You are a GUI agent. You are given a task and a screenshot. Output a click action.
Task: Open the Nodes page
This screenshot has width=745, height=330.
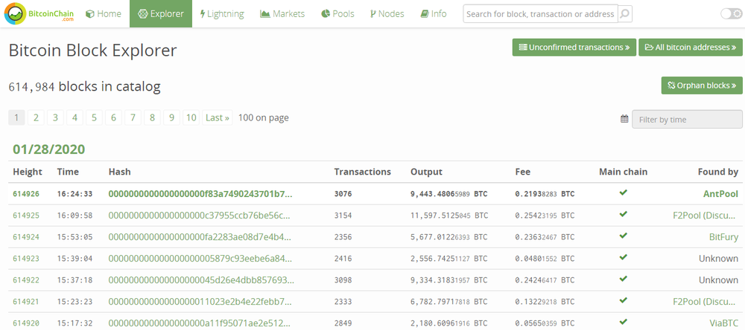pos(387,13)
